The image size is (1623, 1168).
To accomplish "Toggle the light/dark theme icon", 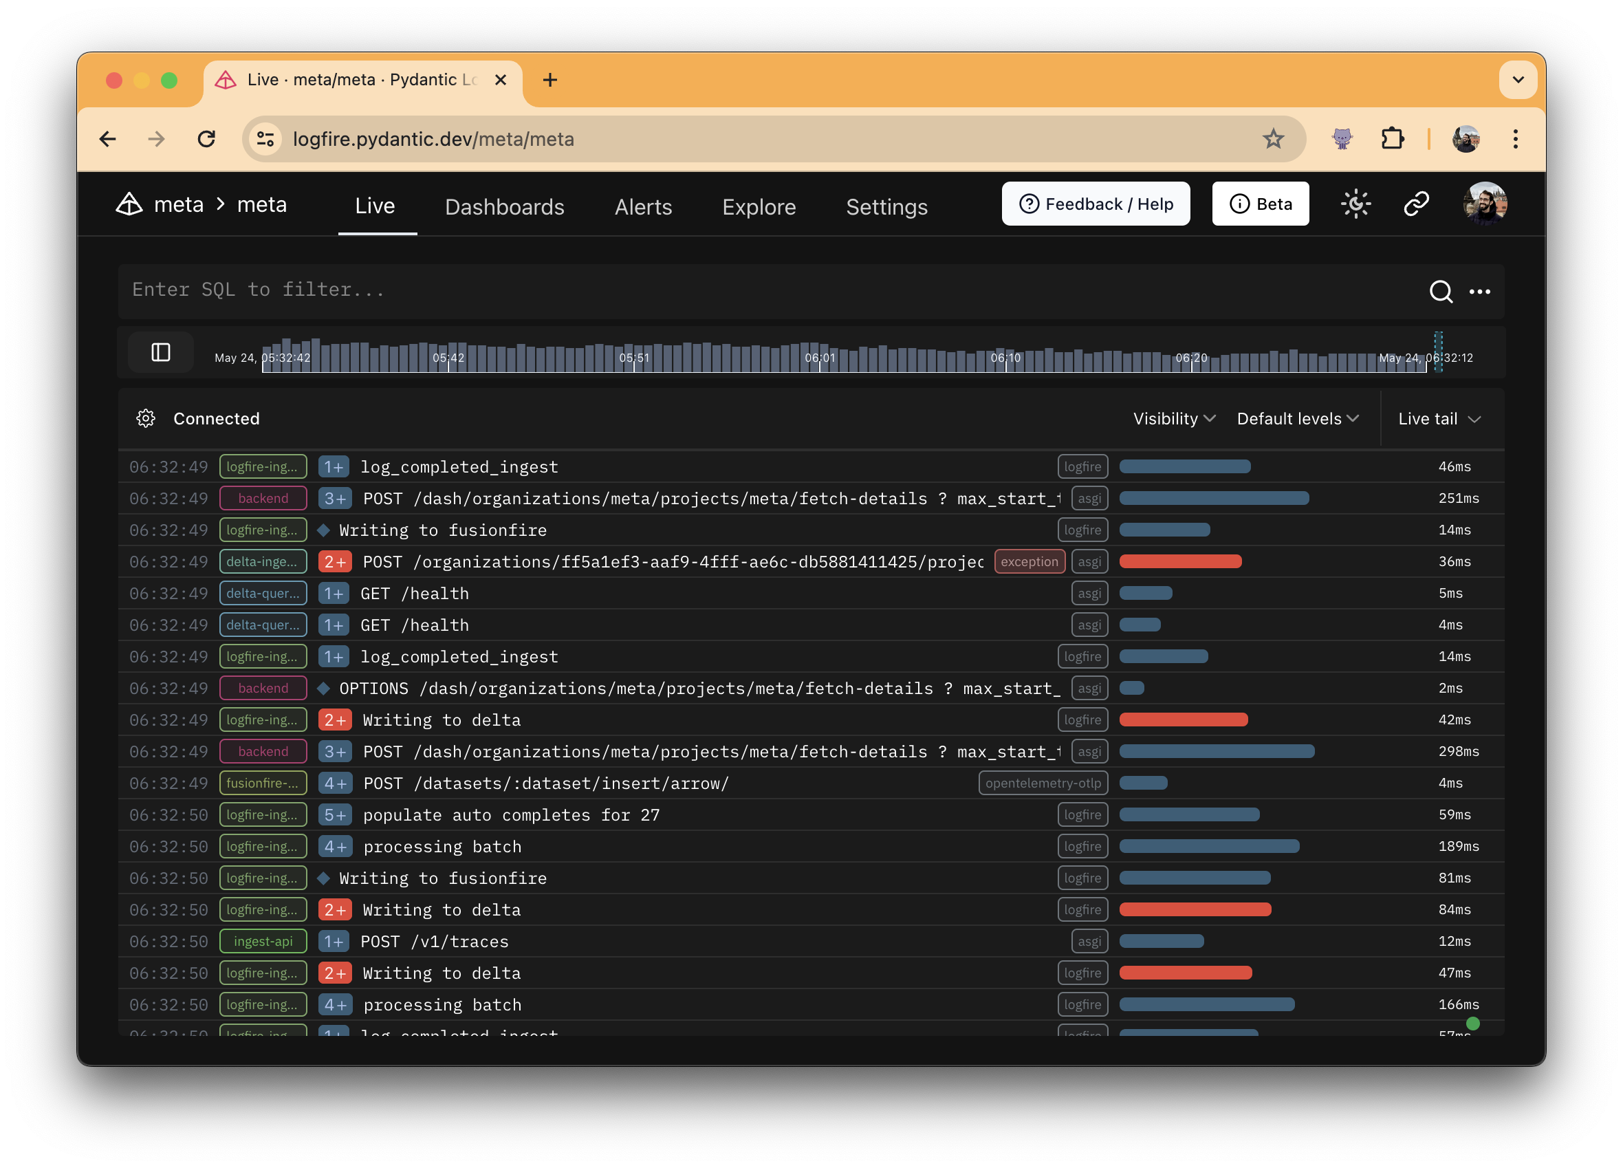I will coord(1355,204).
